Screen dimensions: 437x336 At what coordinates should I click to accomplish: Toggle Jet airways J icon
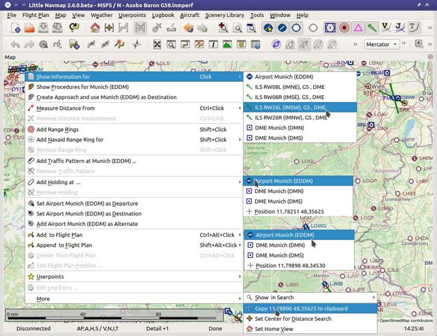(x=400, y=28)
